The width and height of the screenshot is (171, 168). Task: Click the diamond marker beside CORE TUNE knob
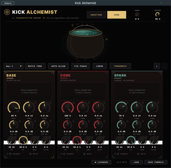pyautogui.click(x=89, y=103)
